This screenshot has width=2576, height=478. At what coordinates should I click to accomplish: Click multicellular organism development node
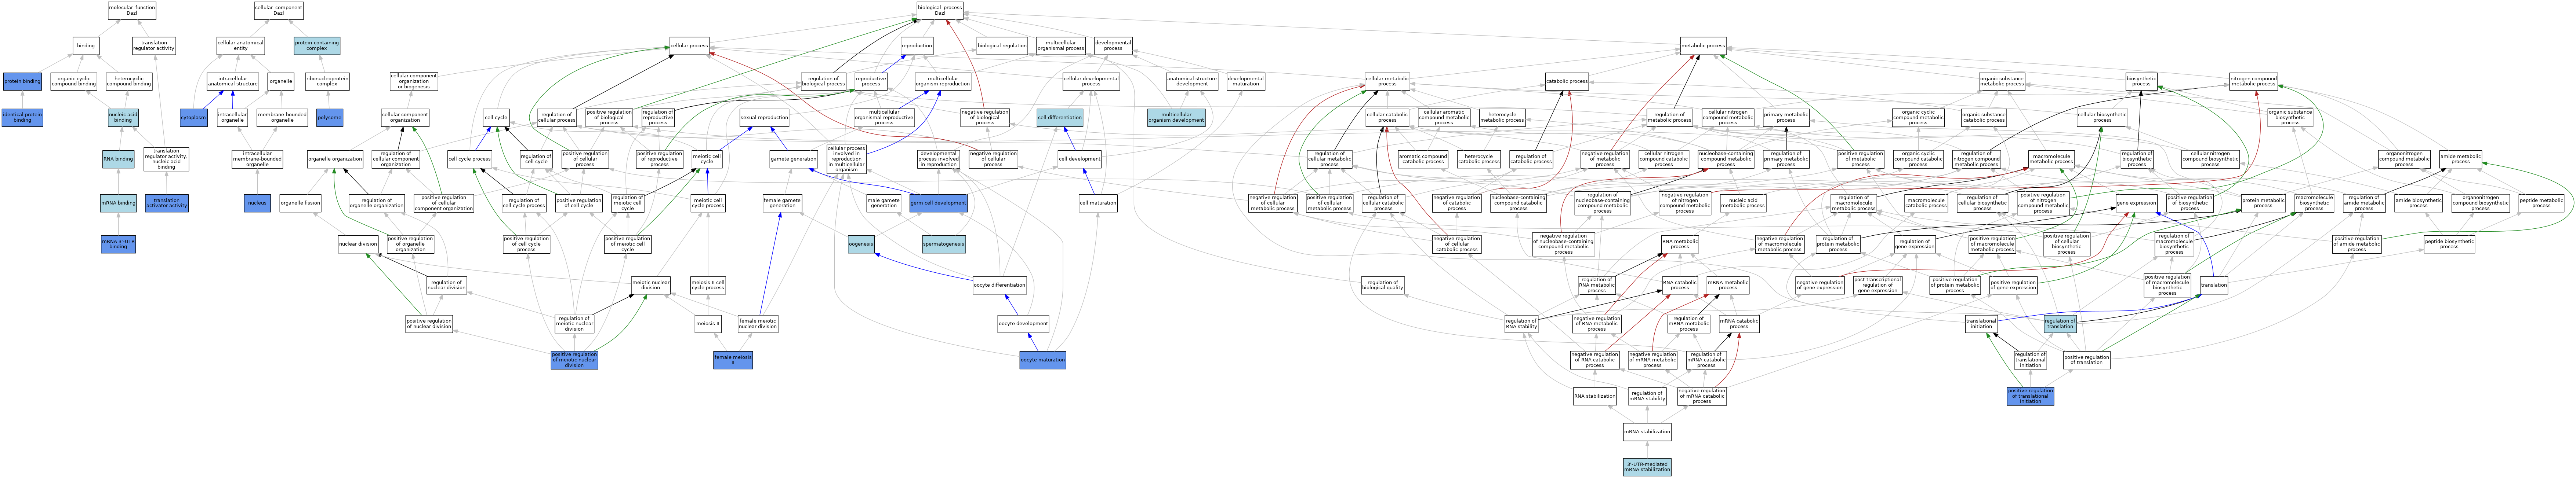1176,118
